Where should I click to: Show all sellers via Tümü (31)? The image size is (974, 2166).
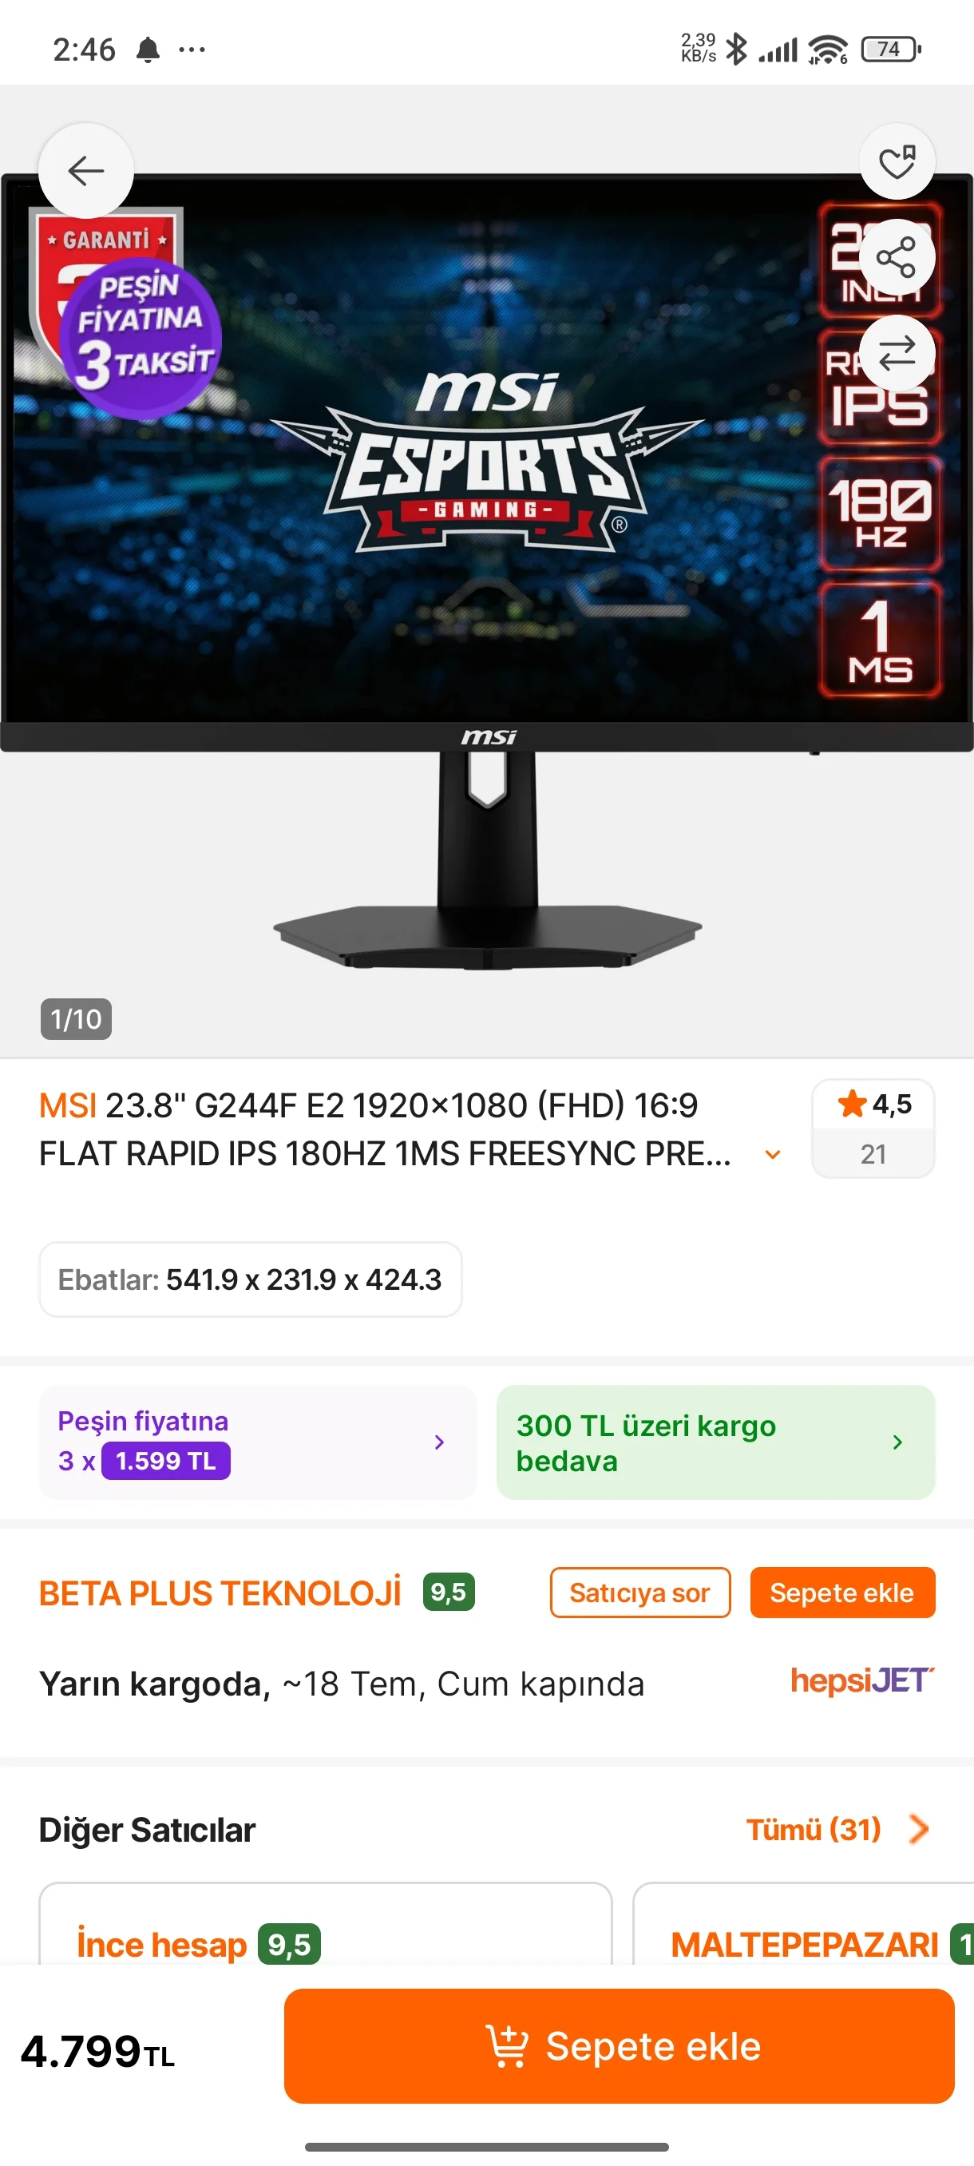click(x=837, y=1829)
